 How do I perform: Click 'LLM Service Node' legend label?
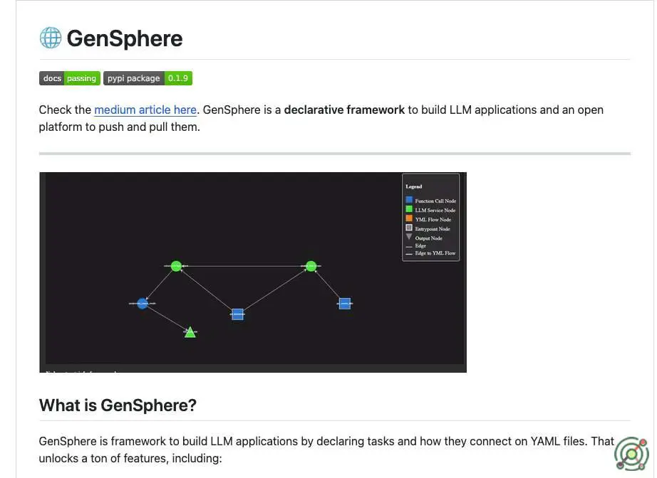pyautogui.click(x=435, y=211)
